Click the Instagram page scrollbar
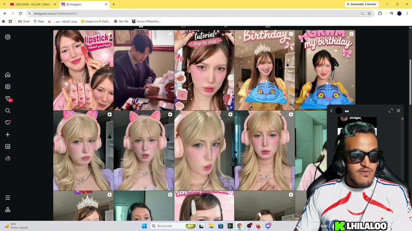The width and height of the screenshot is (412, 231). [410, 82]
